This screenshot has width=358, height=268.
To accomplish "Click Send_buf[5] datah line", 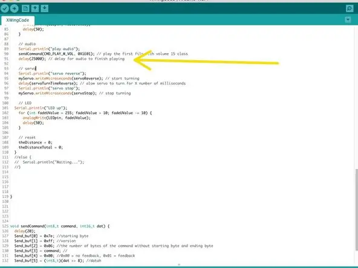I will coord(58,261).
